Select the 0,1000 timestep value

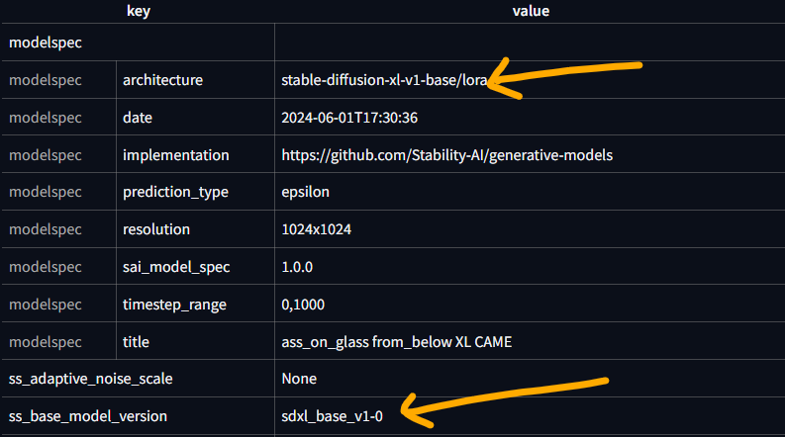[303, 305]
